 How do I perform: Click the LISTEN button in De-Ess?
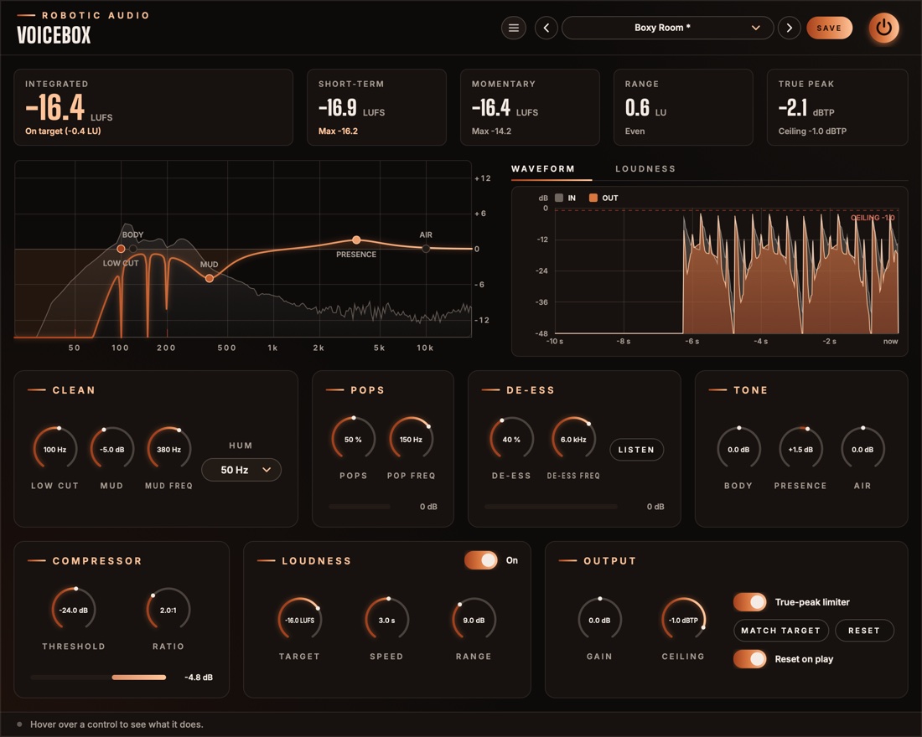(636, 450)
